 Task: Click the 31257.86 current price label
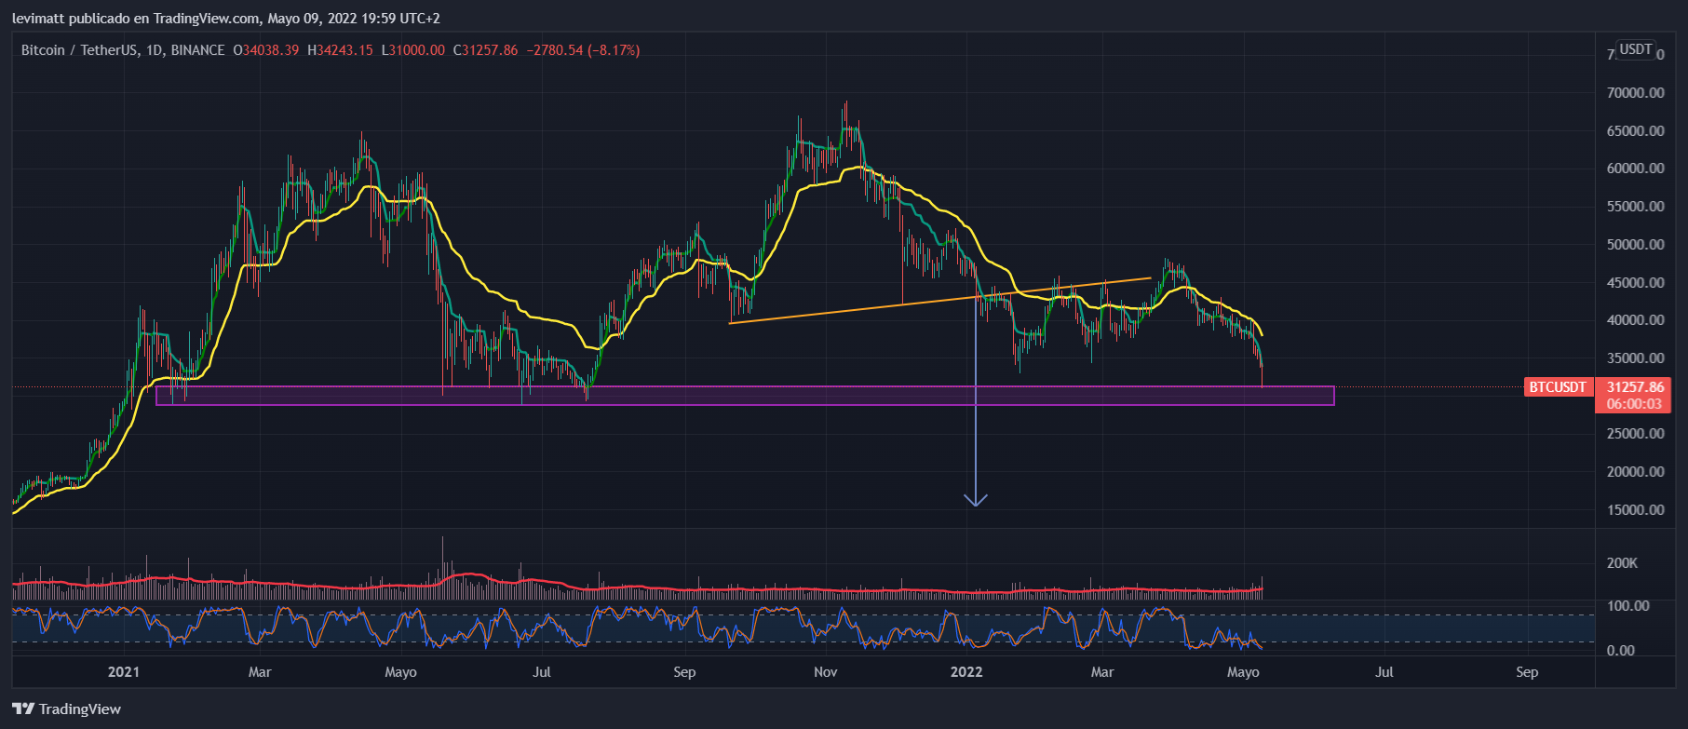(x=1635, y=387)
